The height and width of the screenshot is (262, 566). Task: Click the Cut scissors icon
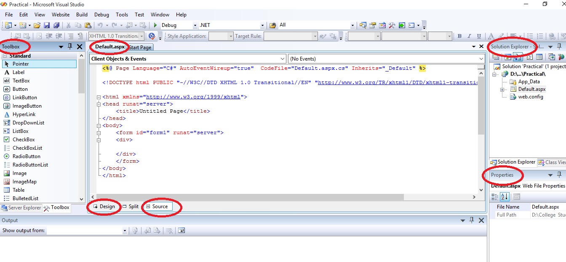(68, 25)
